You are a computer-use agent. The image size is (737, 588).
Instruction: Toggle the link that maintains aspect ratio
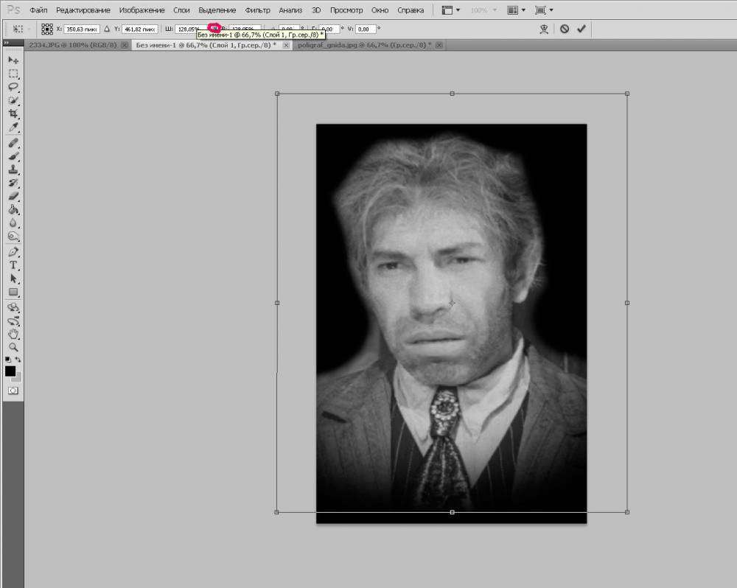pyautogui.click(x=214, y=29)
